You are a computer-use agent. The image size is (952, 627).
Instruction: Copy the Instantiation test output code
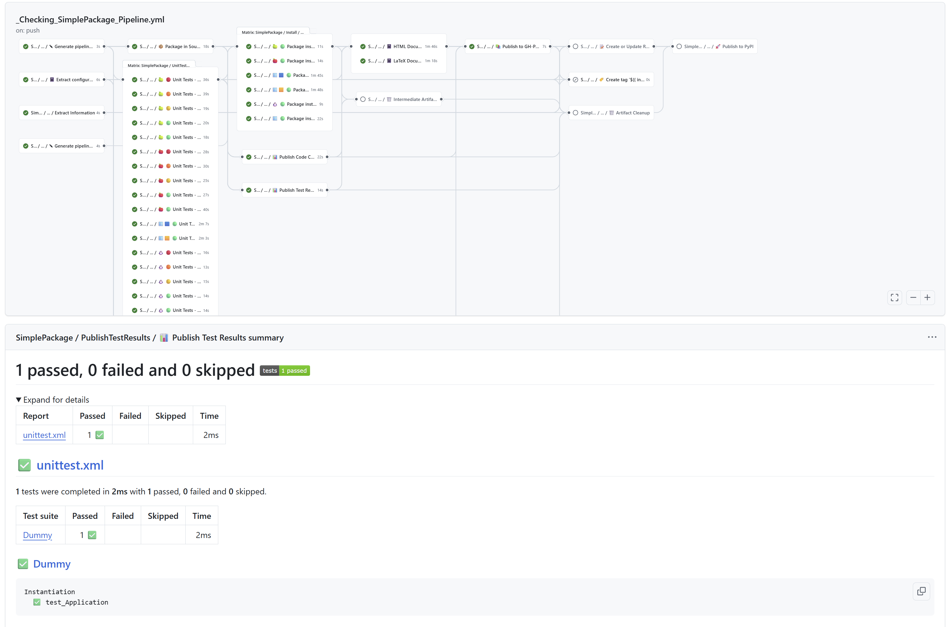click(x=921, y=591)
